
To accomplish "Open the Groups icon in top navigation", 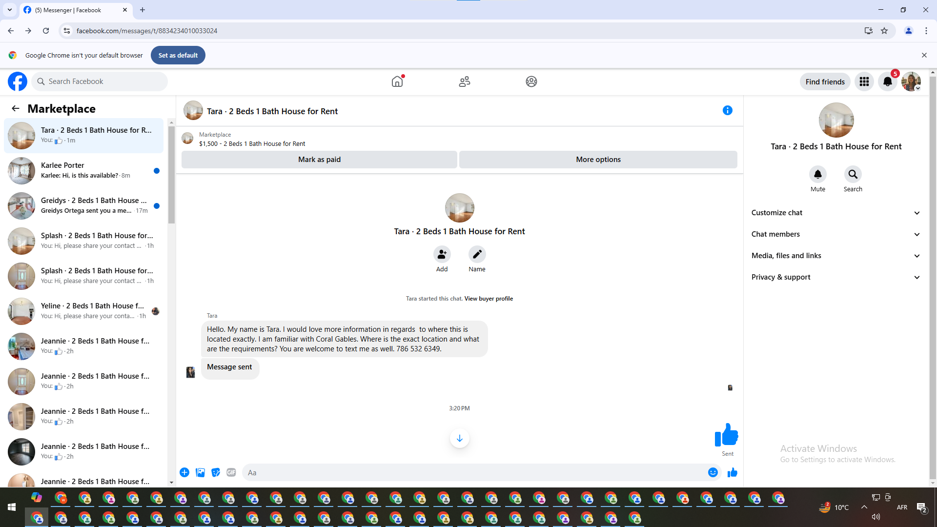I will pos(531,81).
